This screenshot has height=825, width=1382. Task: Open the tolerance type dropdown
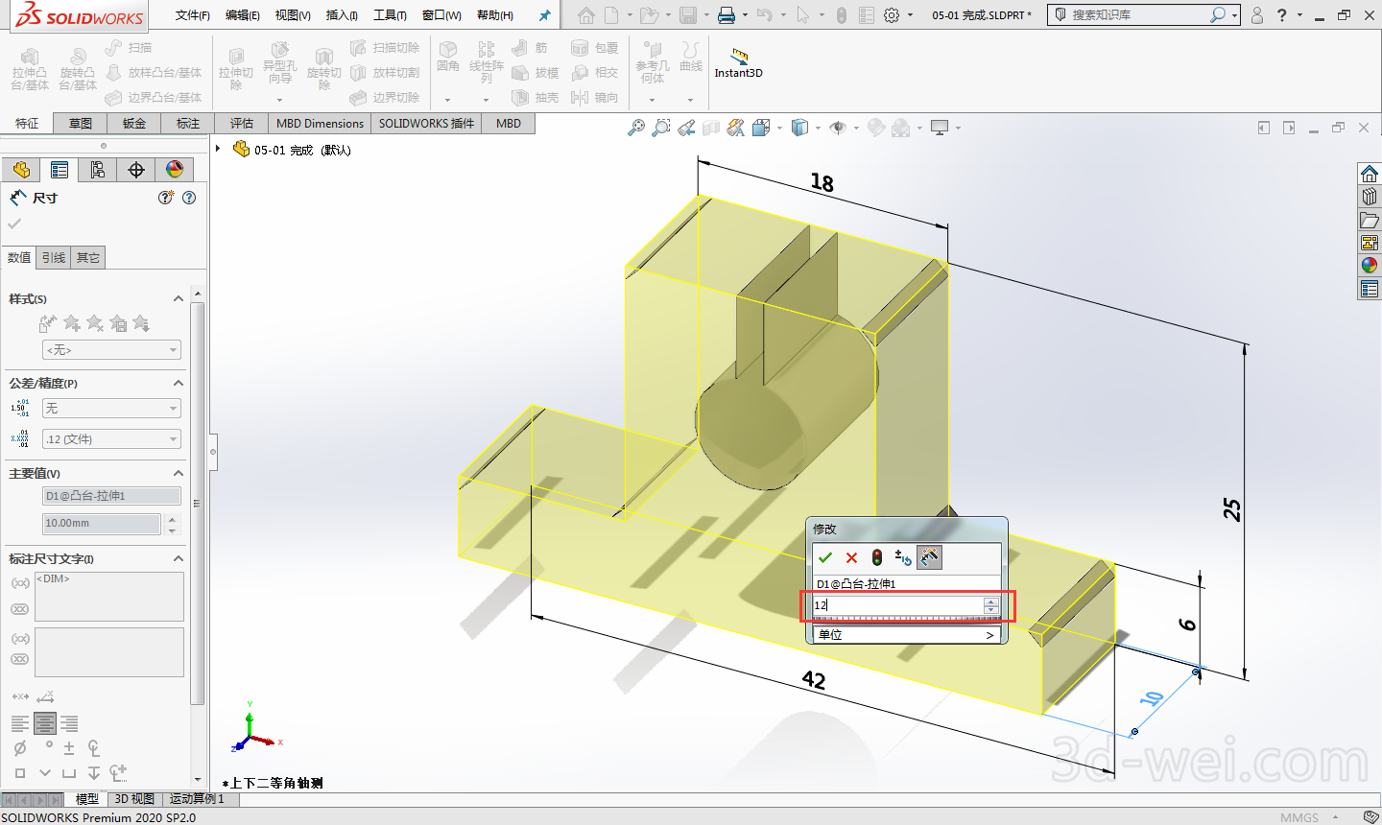111,409
